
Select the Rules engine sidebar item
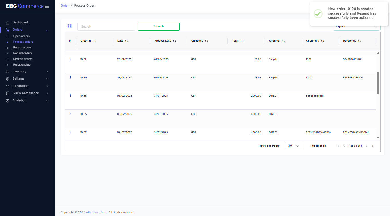tap(22, 65)
